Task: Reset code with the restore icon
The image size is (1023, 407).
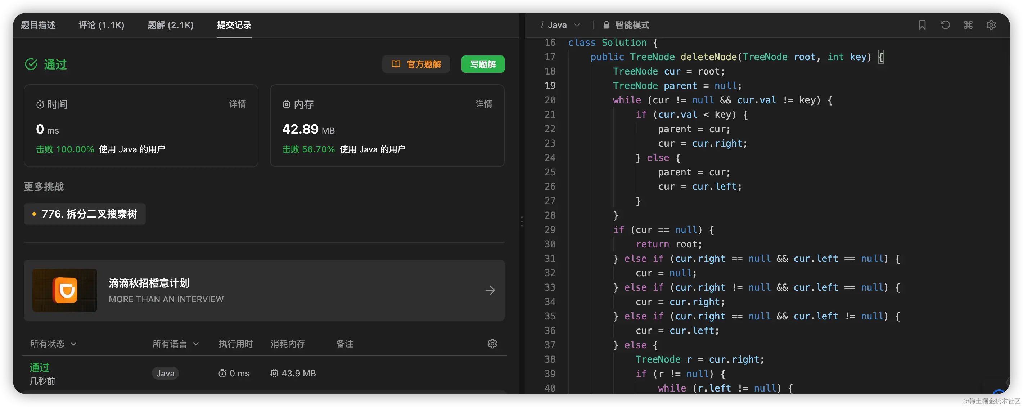Action: click(945, 25)
